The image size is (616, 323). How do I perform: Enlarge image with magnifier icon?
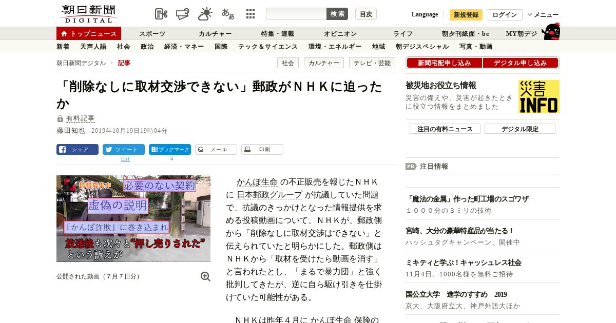205,276
